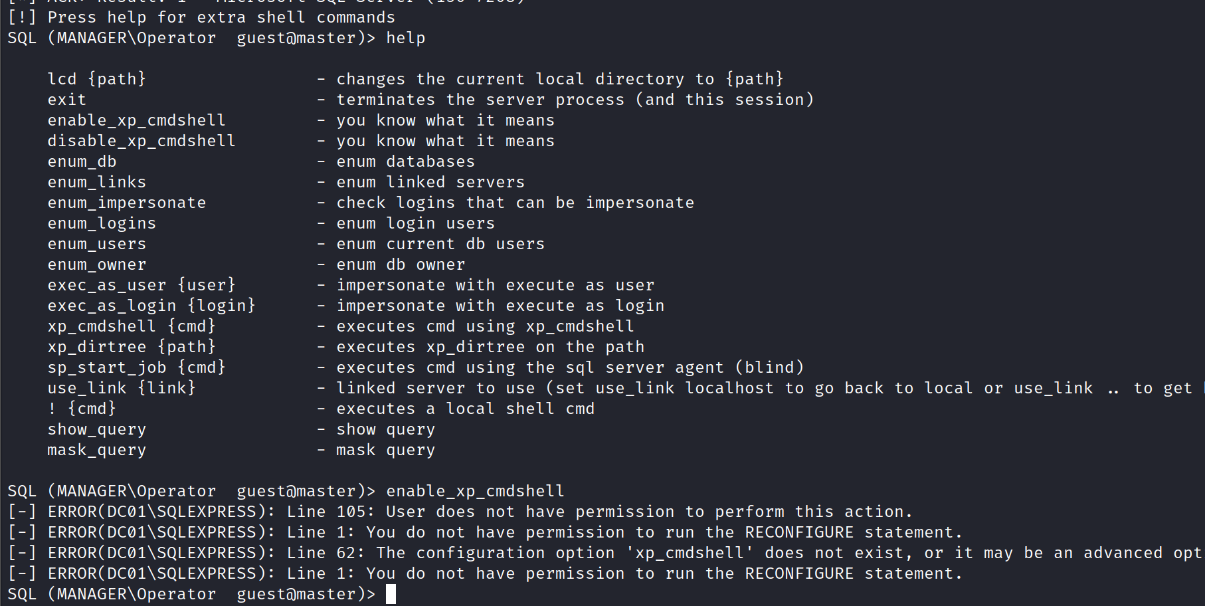
Task: Click the 'enum_impersonate' command name
Action: 127,203
